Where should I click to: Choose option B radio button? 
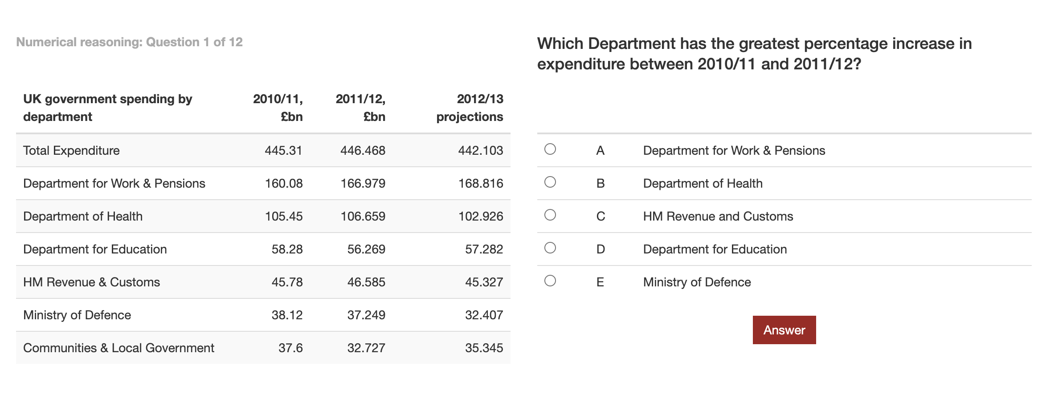550,182
